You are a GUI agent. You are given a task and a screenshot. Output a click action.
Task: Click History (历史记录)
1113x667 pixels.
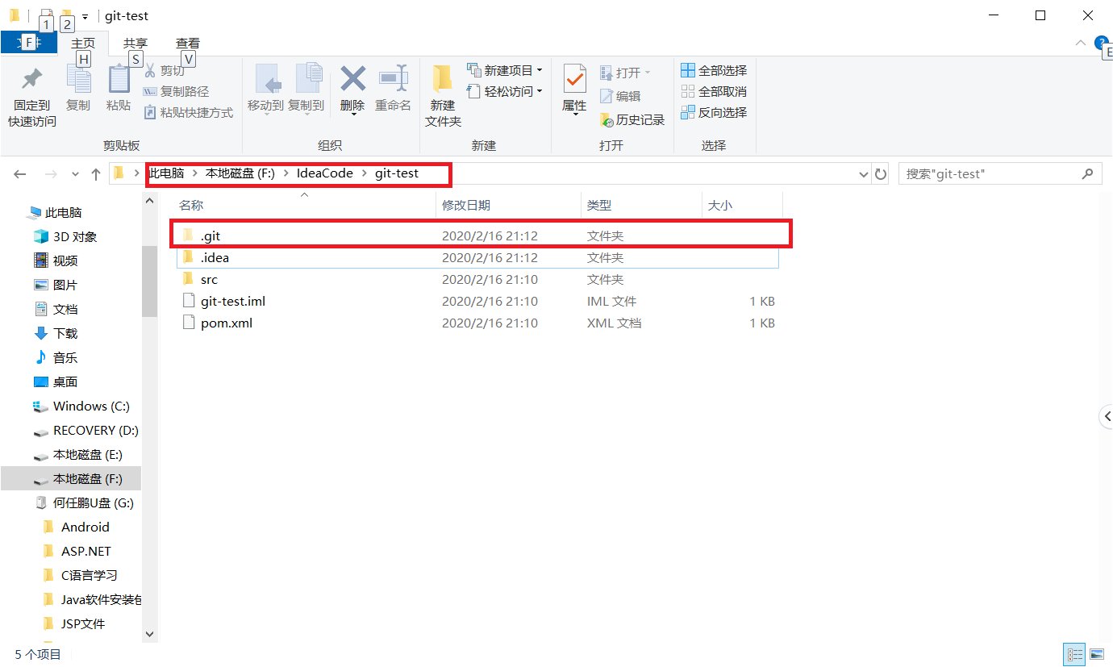[x=632, y=119]
